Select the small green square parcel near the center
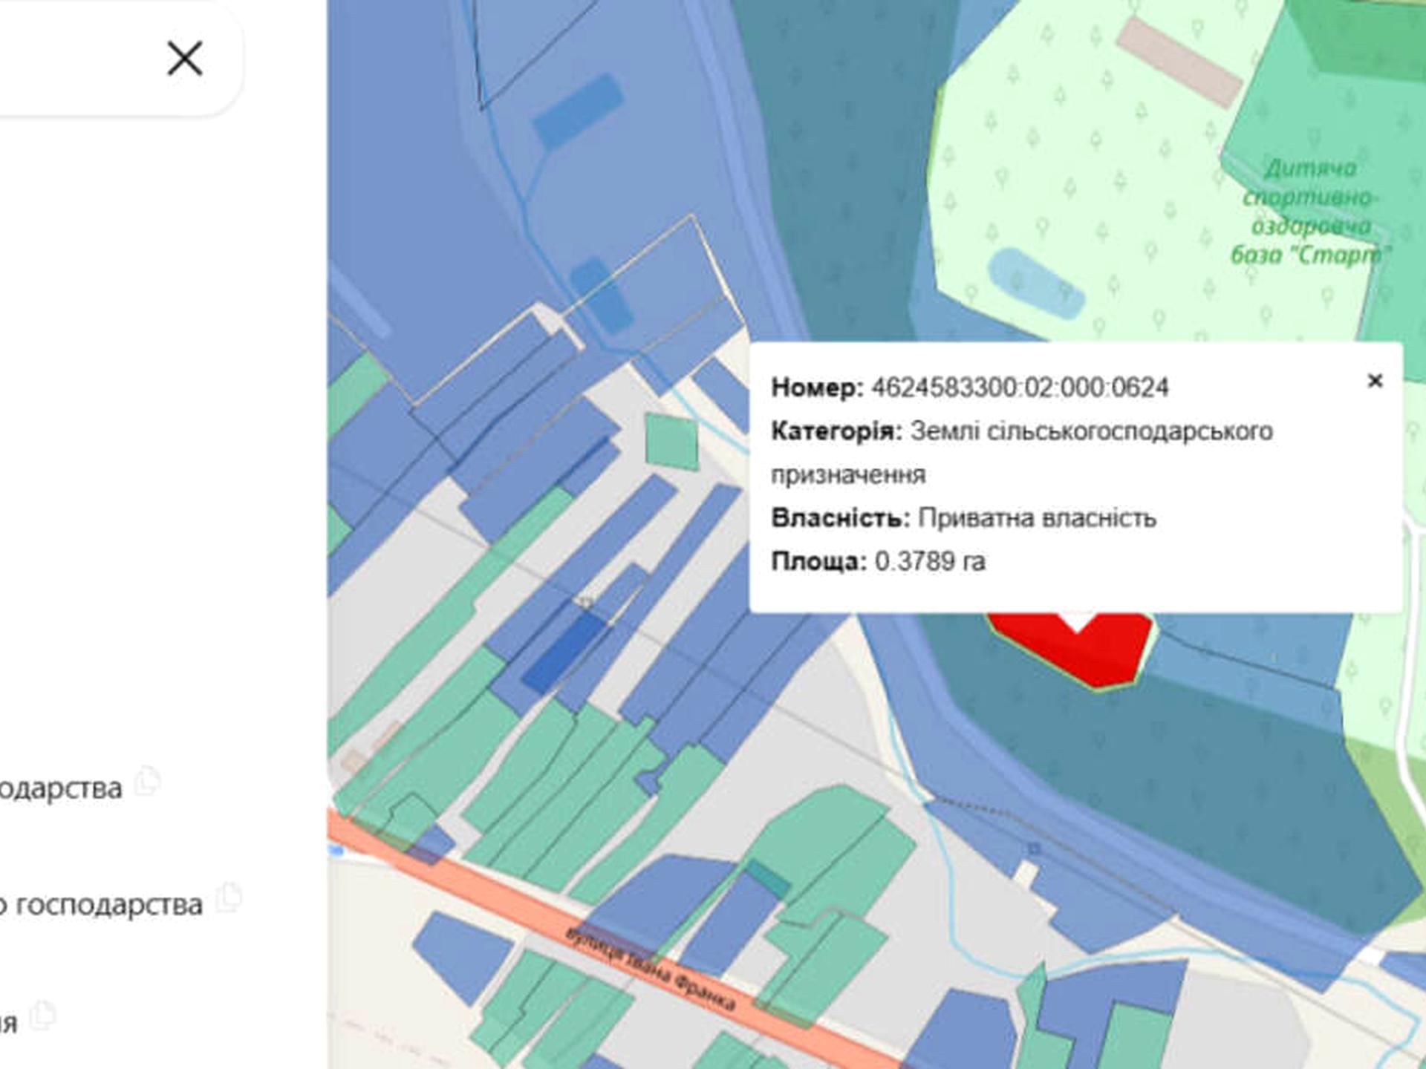Image resolution: width=1426 pixels, height=1069 pixels. point(671,442)
